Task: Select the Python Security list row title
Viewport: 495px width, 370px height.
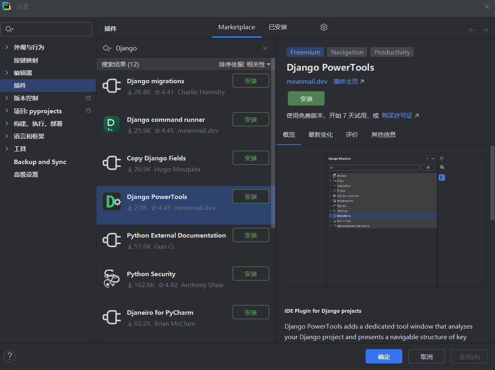Action: point(151,274)
